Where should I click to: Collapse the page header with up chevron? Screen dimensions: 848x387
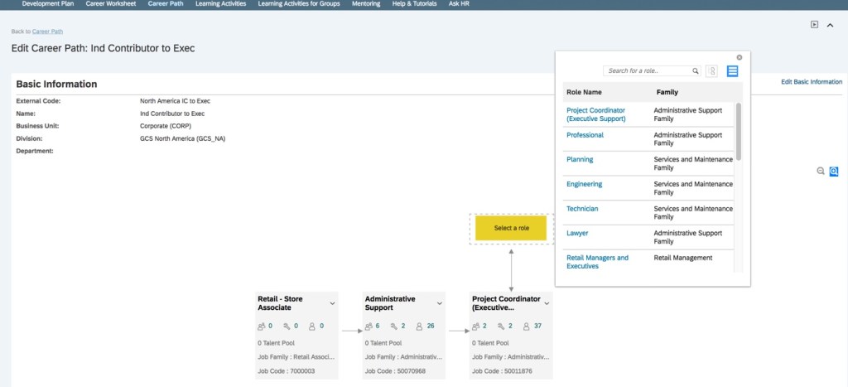click(x=831, y=25)
